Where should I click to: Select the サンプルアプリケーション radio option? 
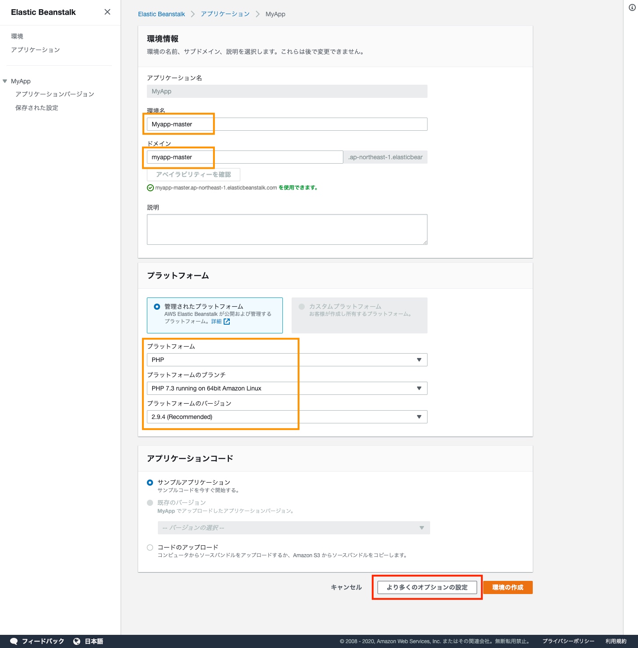[x=150, y=482]
